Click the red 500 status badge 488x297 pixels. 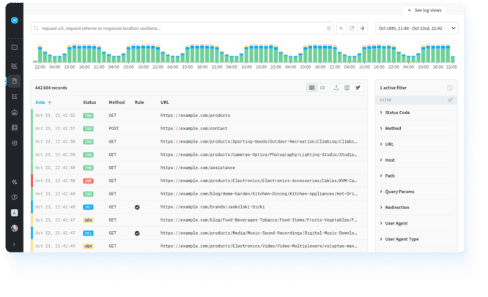tap(88, 181)
